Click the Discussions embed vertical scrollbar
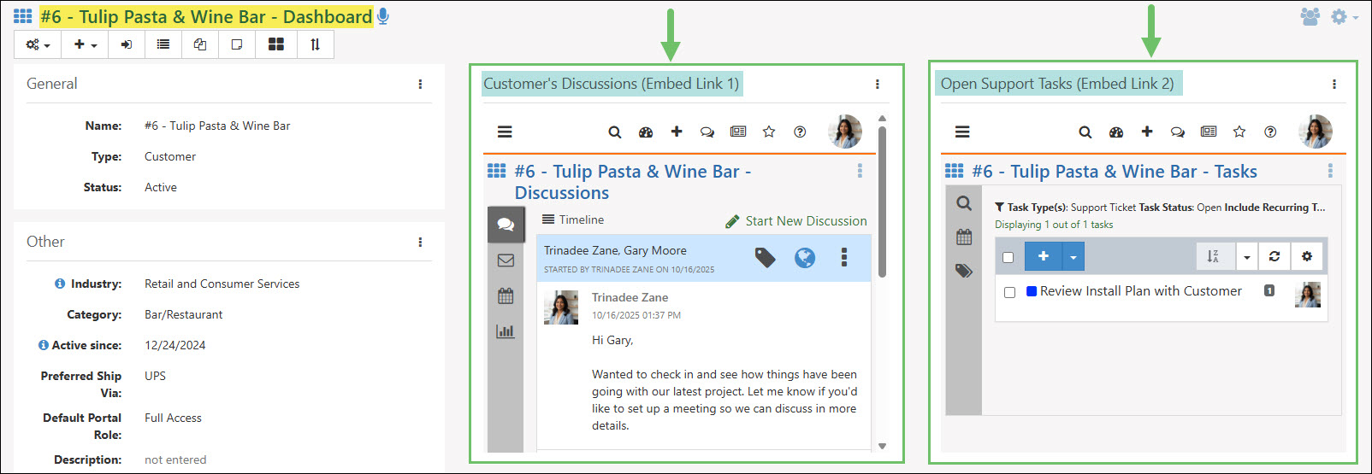 coord(882,202)
